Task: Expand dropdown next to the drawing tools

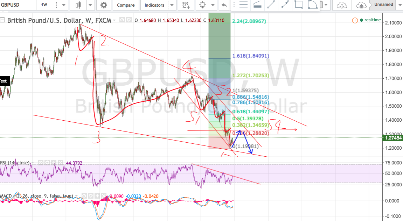Action: click(326, 5)
